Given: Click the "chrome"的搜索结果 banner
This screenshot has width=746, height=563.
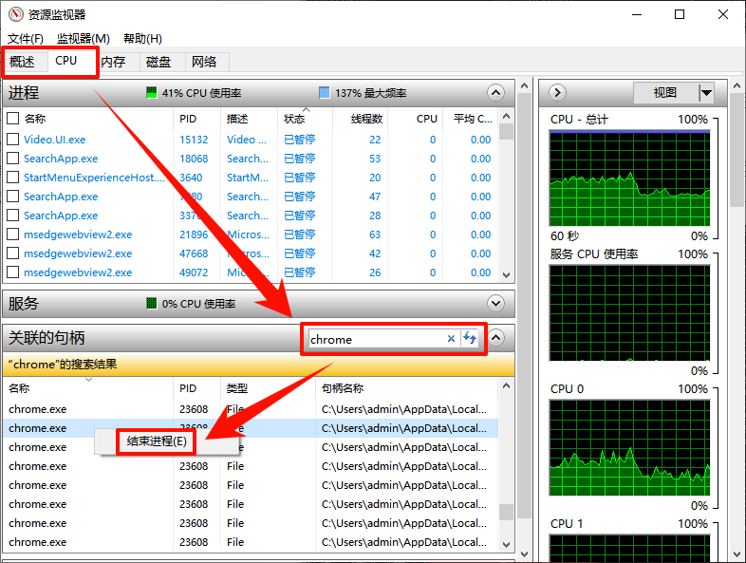Looking at the screenshot, I should [258, 365].
